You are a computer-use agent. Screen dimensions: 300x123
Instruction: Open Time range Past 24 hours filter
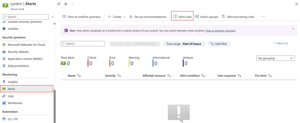click(184, 44)
